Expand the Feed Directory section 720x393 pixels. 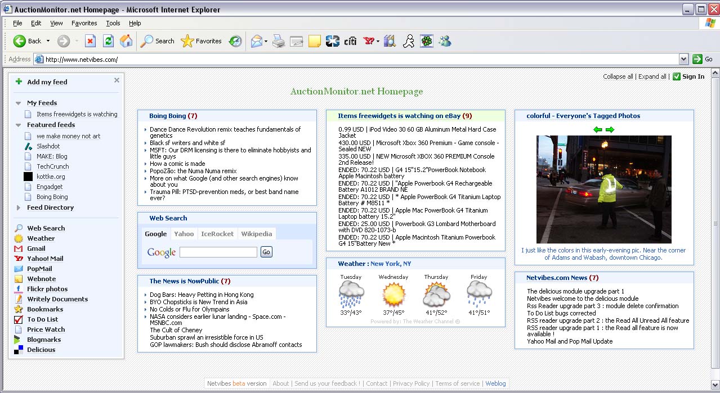[19, 207]
